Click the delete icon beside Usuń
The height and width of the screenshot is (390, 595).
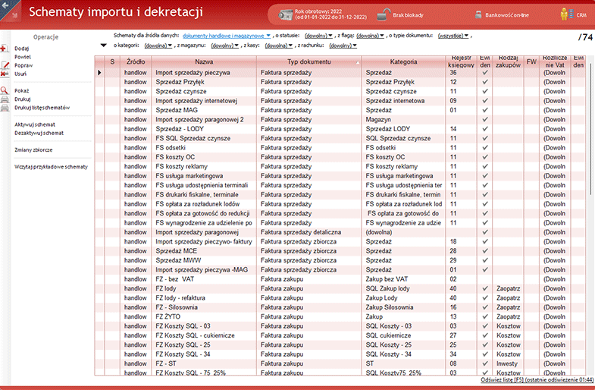[x=5, y=74]
